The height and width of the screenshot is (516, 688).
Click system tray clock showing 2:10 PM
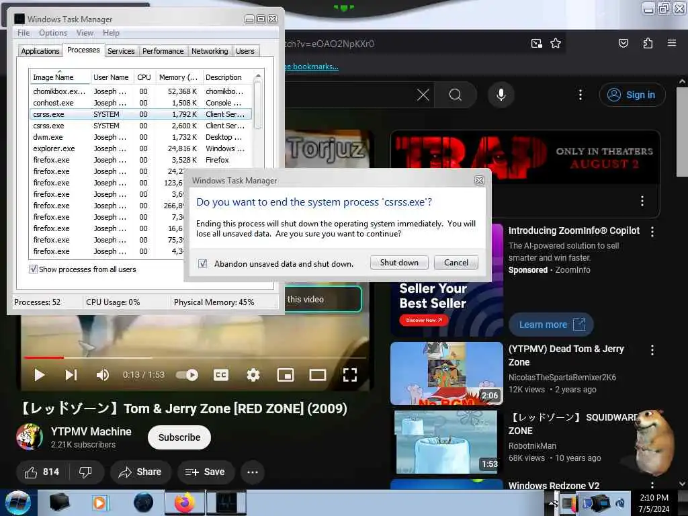654,503
